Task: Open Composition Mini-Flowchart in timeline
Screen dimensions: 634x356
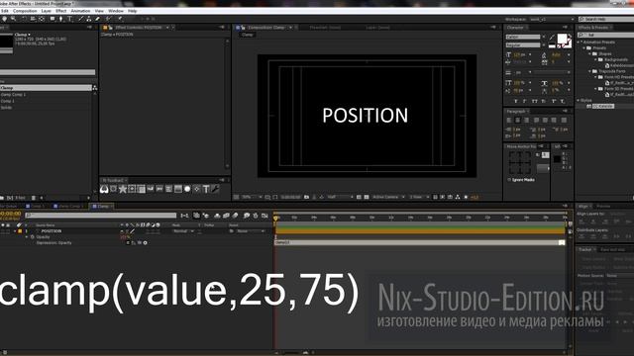Action: tap(184, 216)
